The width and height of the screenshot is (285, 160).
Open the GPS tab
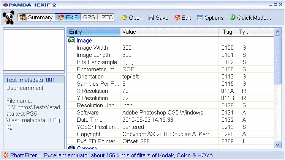(x=89, y=17)
